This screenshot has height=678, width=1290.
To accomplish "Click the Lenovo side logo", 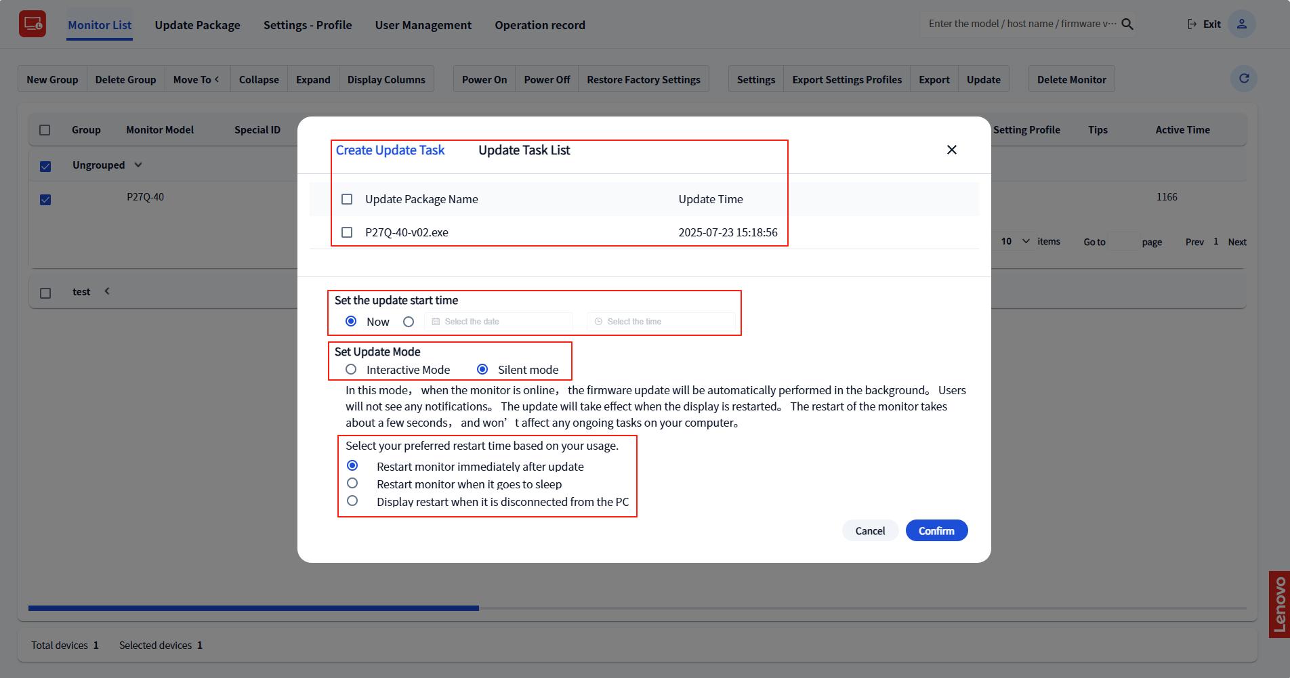I will tap(1278, 604).
